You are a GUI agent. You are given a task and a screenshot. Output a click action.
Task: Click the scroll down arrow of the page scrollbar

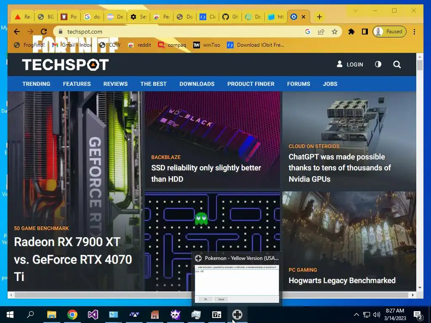click(x=420, y=288)
